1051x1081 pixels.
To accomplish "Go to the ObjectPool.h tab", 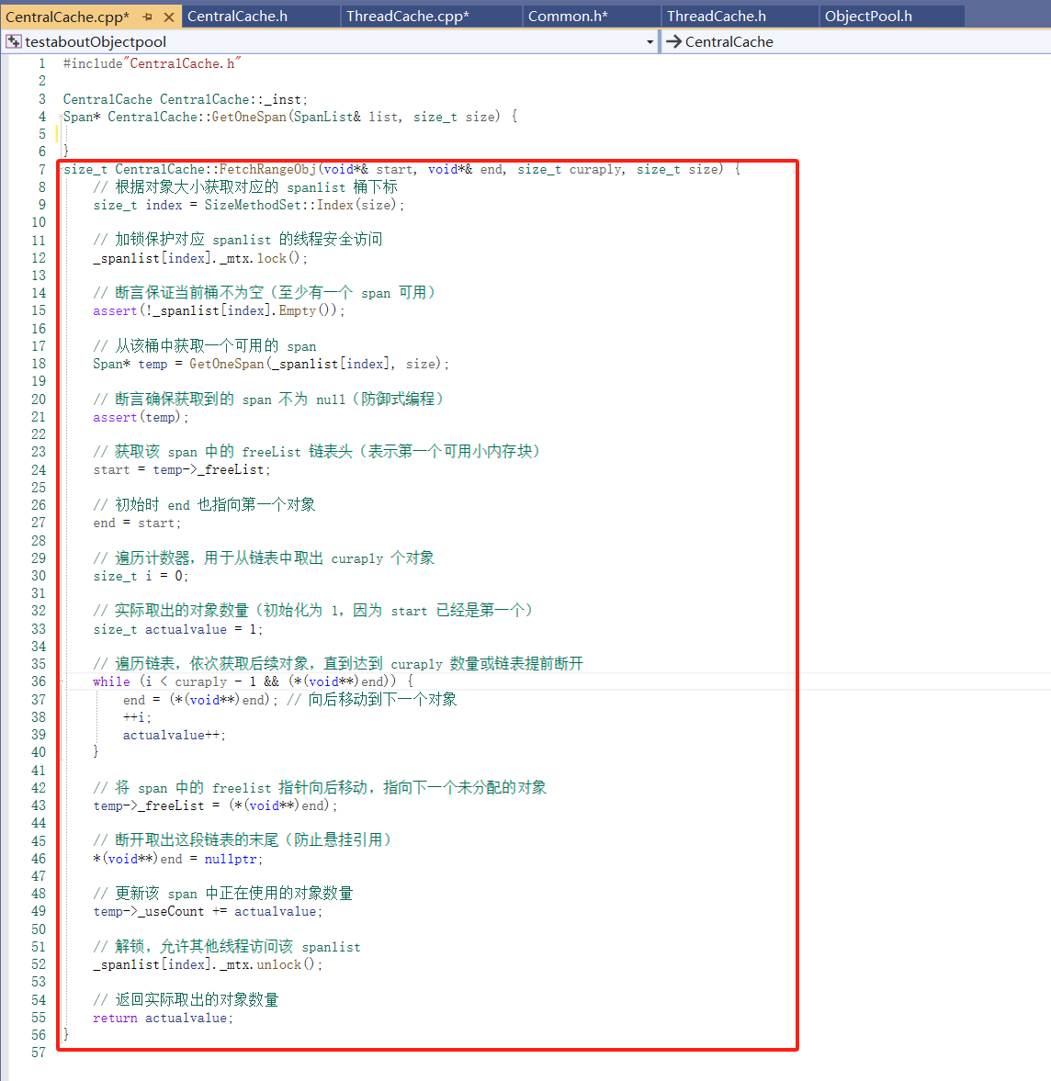I will click(x=868, y=17).
